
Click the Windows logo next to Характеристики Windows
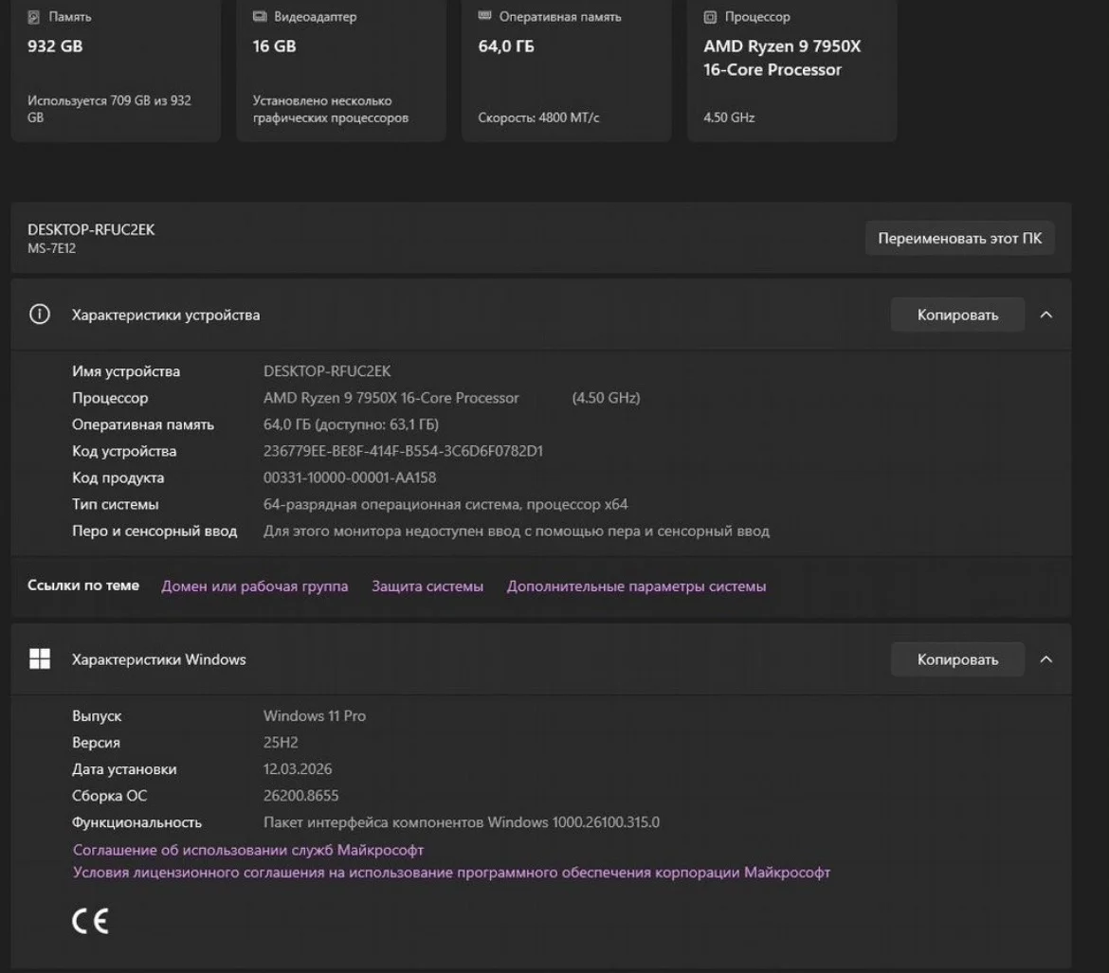coord(40,659)
